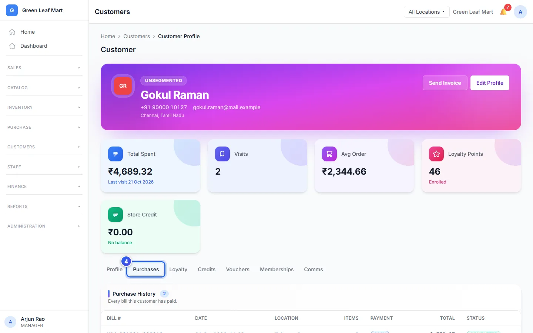
Task: Open the Credits tab
Action: point(207,269)
